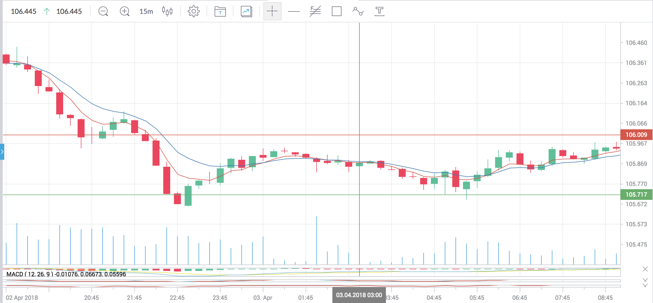The image size is (653, 303).
Task: Click the 22:45 time axis label
Action: 177,298
